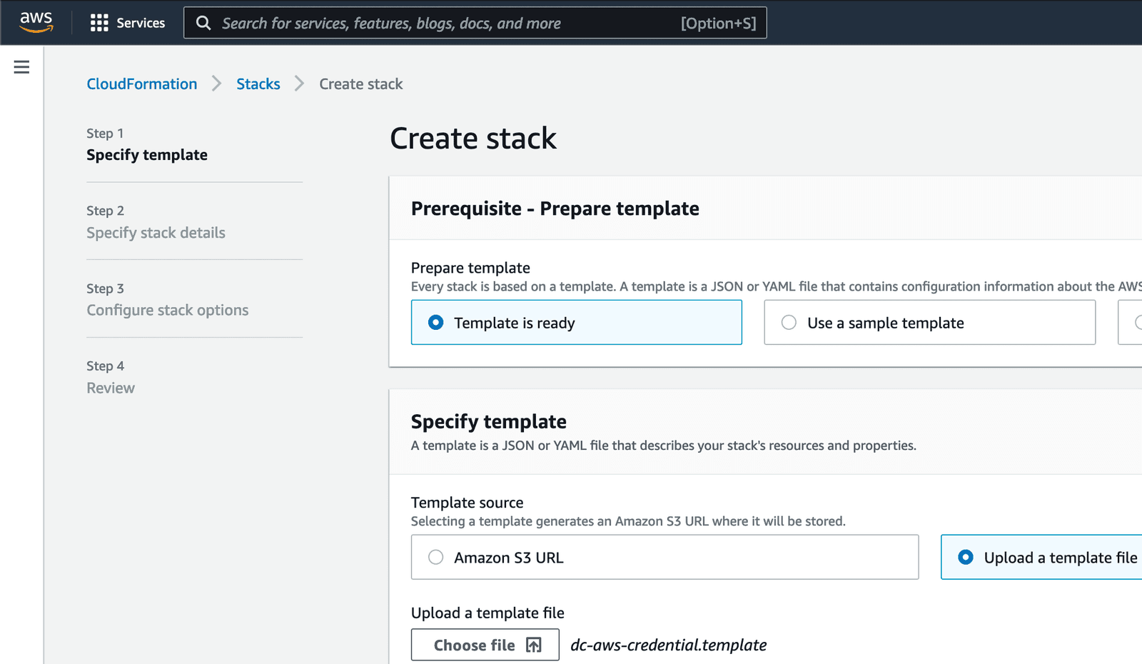Click the search magnifier icon
Screen dimensions: 1142x664
click(x=203, y=23)
